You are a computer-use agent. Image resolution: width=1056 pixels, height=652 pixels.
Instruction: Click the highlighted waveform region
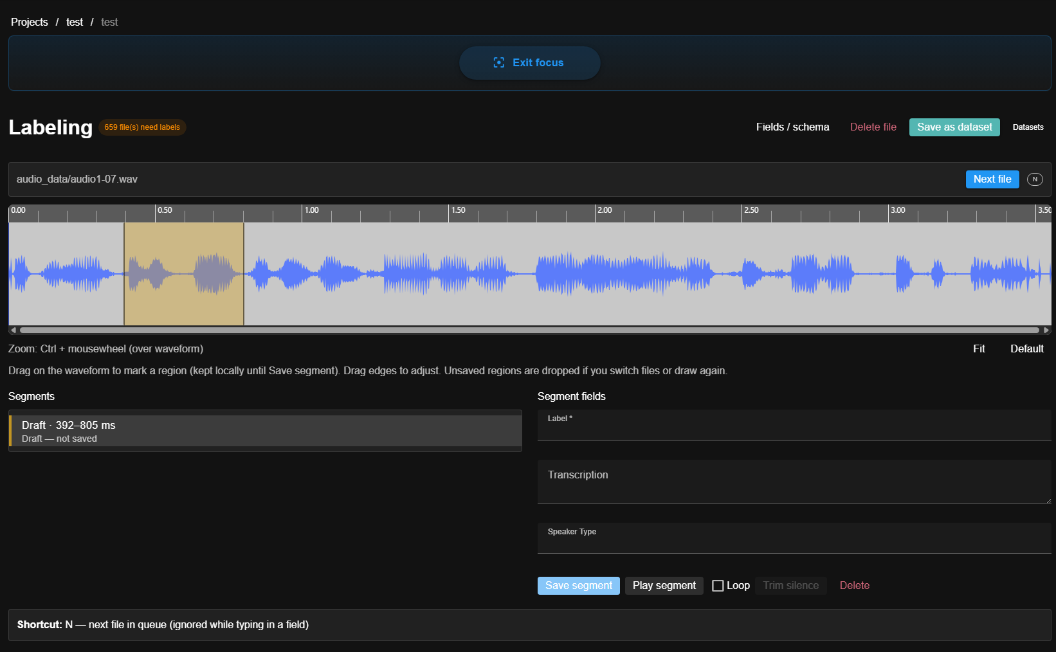[184, 274]
